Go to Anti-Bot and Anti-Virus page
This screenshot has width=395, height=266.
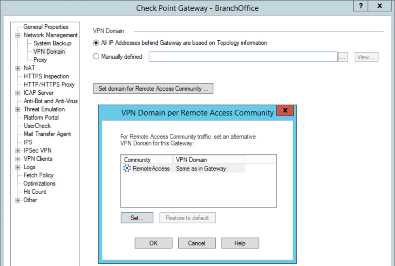coord(51,101)
